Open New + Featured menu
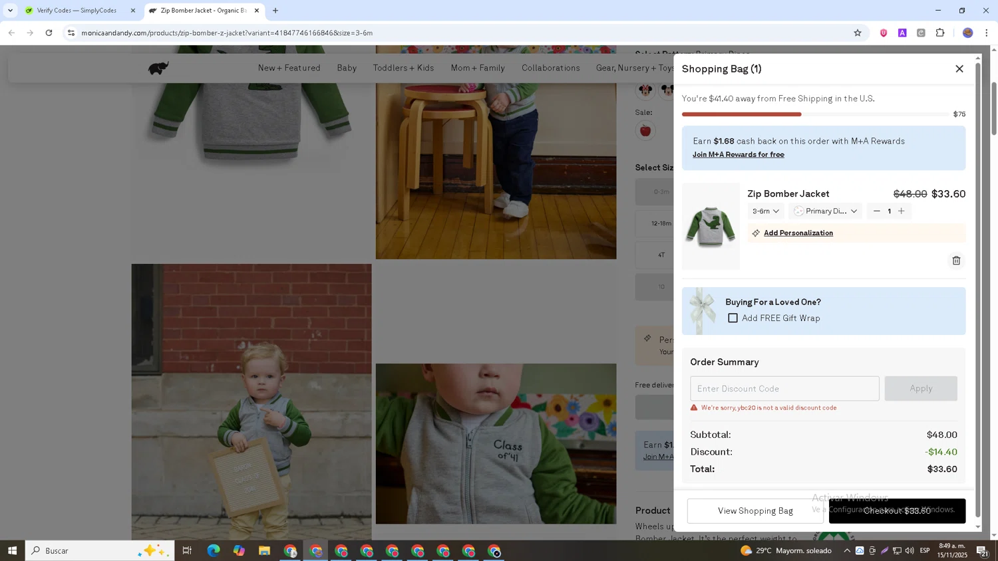Viewport: 998px width, 561px height. point(289,68)
